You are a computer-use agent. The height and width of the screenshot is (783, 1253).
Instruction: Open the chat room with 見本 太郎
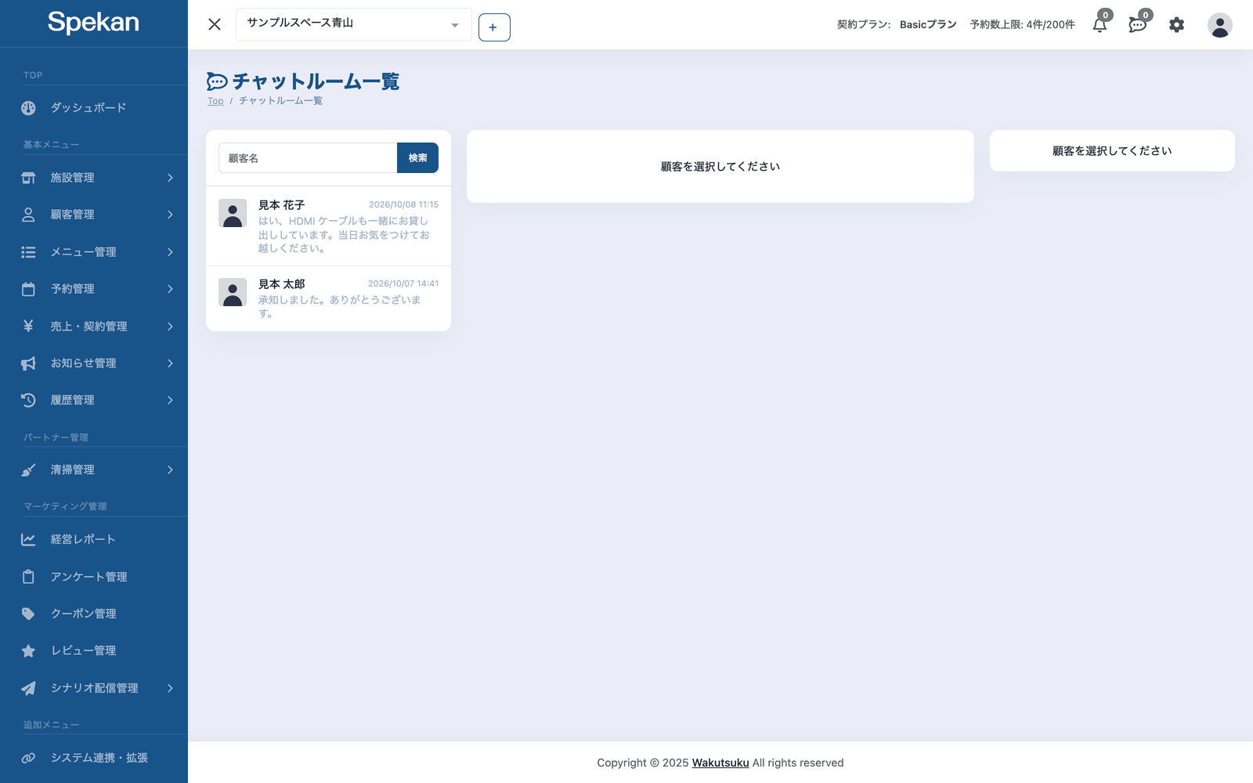(x=328, y=298)
